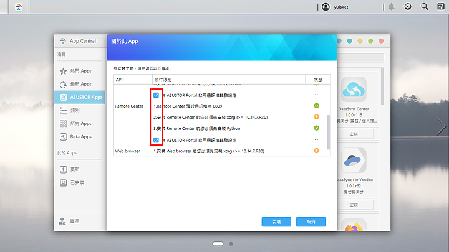Click the 更新 up-arrow icon
Image resolution: width=449 pixels, height=252 pixels.
pos(63,169)
